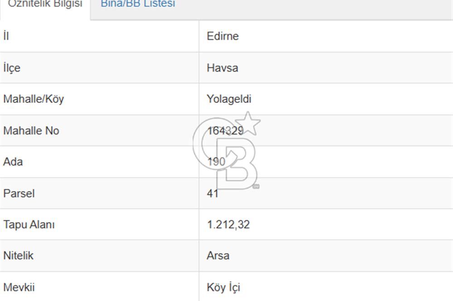Select the Yolageldi village value
The height and width of the screenshot is (301, 453).
pos(230,99)
